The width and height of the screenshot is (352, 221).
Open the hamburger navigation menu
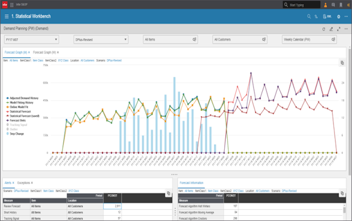(6, 16)
